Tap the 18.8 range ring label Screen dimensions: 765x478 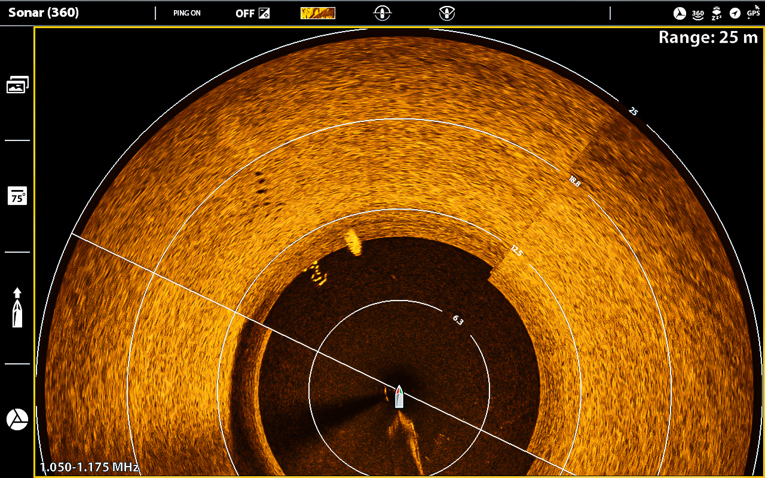click(x=574, y=182)
